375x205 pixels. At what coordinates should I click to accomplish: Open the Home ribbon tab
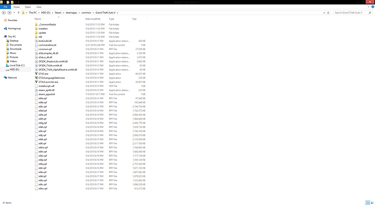16,7
